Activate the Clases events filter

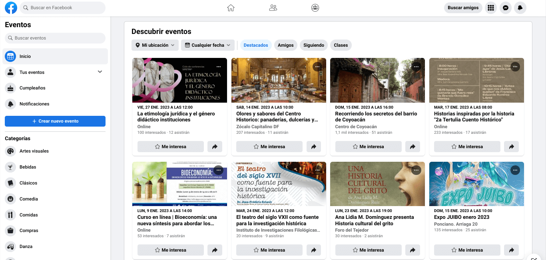point(341,45)
